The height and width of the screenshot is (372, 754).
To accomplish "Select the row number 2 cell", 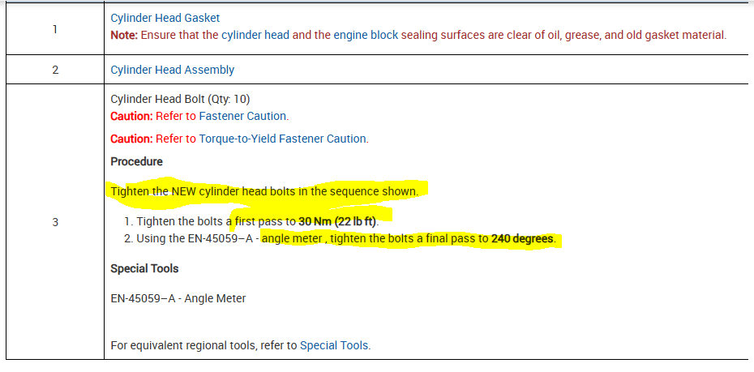I will point(54,70).
